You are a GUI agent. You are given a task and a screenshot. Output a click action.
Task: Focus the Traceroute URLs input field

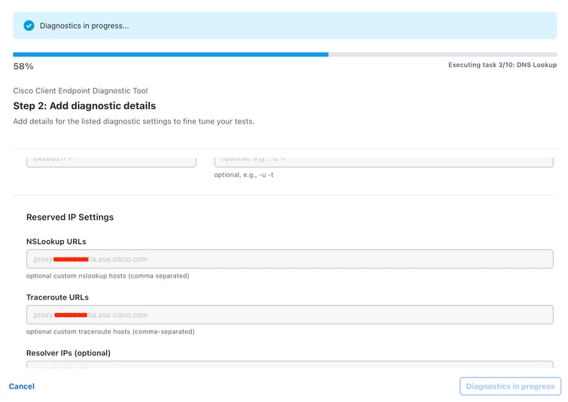[x=290, y=315]
